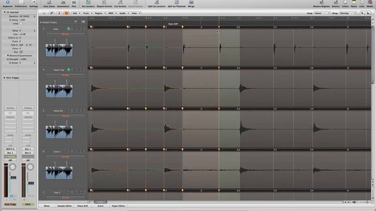Expand the Global Tracks disclosure triangle

41,22
